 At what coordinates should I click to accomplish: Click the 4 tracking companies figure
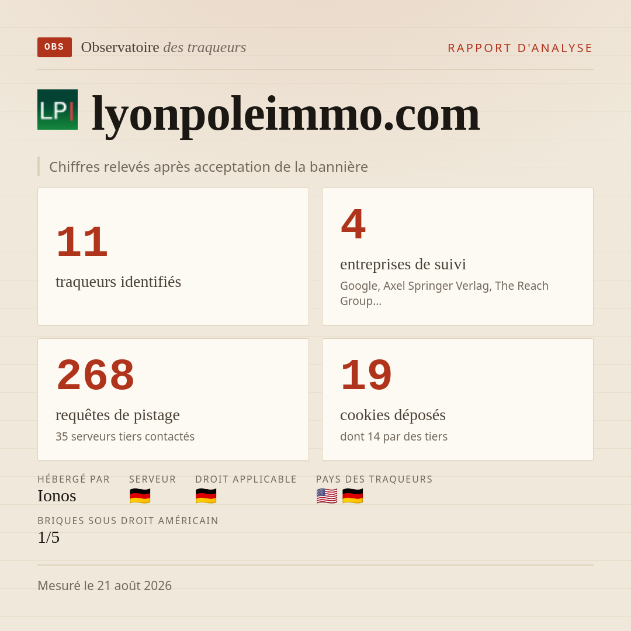click(353, 224)
